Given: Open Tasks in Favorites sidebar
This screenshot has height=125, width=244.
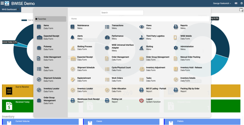Looking at the screenshot, I should coord(45,69).
